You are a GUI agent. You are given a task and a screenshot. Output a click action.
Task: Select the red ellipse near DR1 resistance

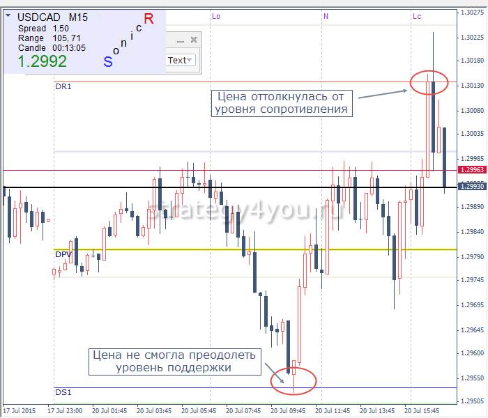tap(429, 83)
